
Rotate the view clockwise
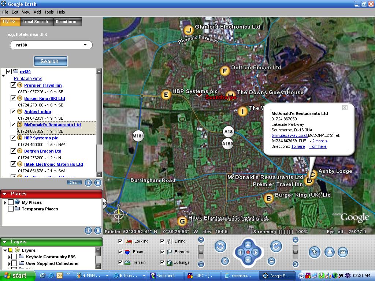pos(276,247)
